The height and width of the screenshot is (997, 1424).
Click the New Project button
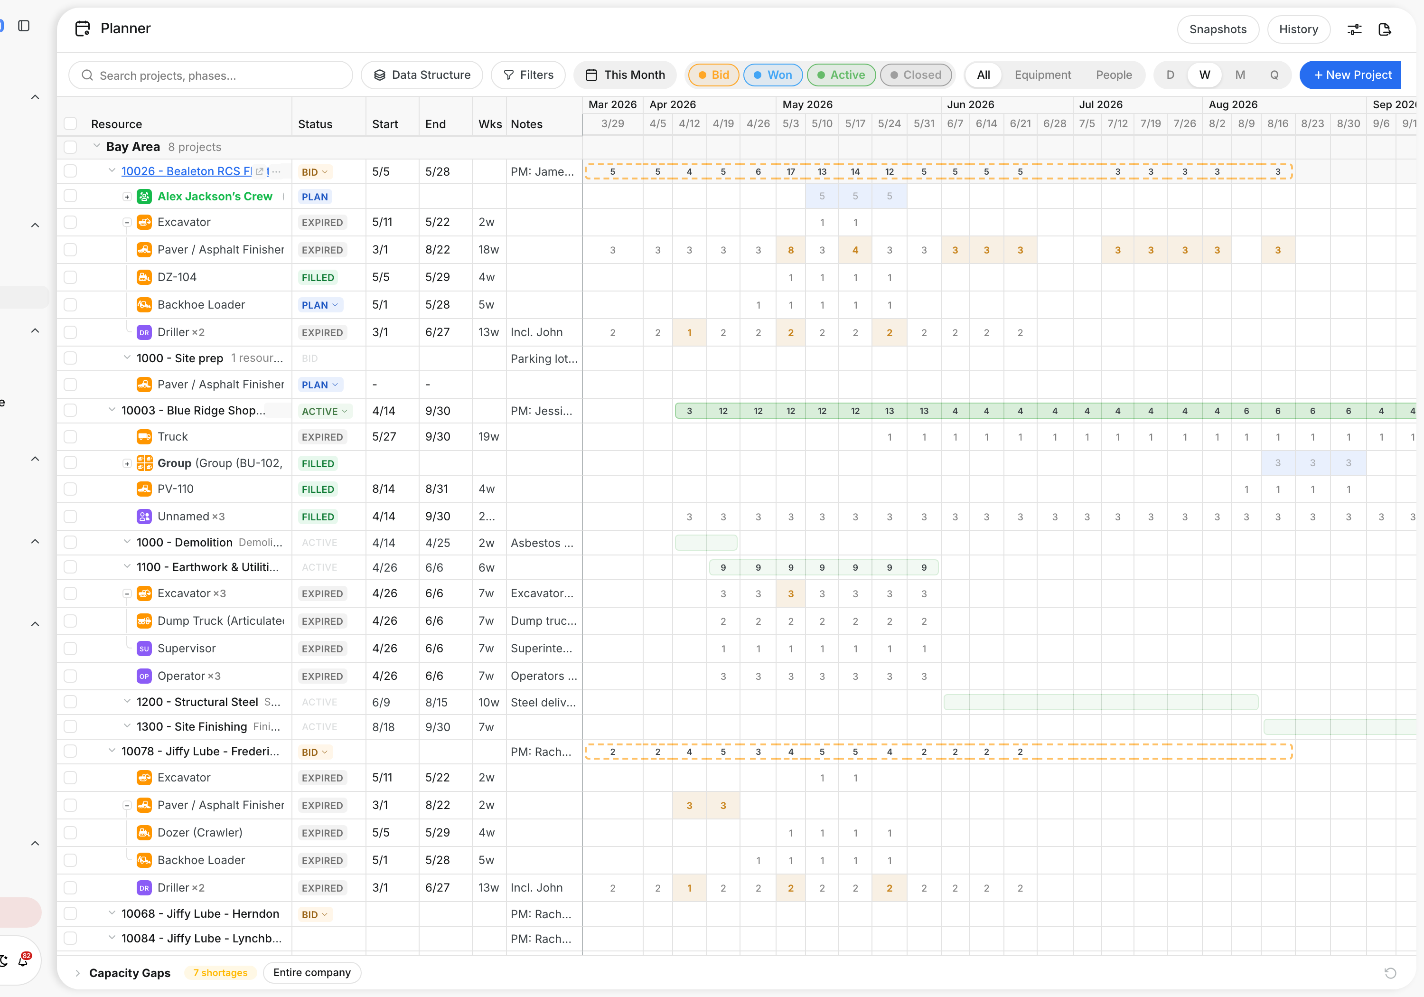[1351, 75]
